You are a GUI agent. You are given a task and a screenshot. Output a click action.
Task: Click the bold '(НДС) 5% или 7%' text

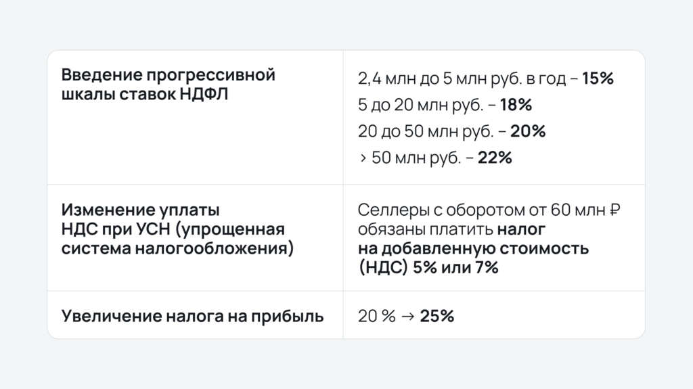[428, 268]
